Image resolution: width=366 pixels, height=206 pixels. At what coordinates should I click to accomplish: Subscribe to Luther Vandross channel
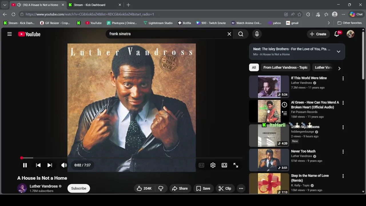pyautogui.click(x=79, y=188)
